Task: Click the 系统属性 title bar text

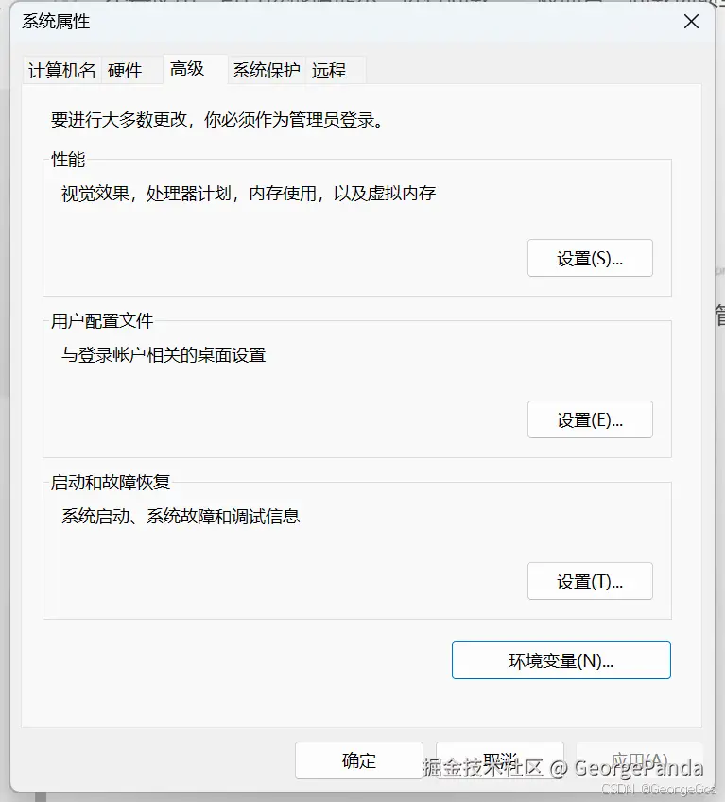Action: pos(56,21)
